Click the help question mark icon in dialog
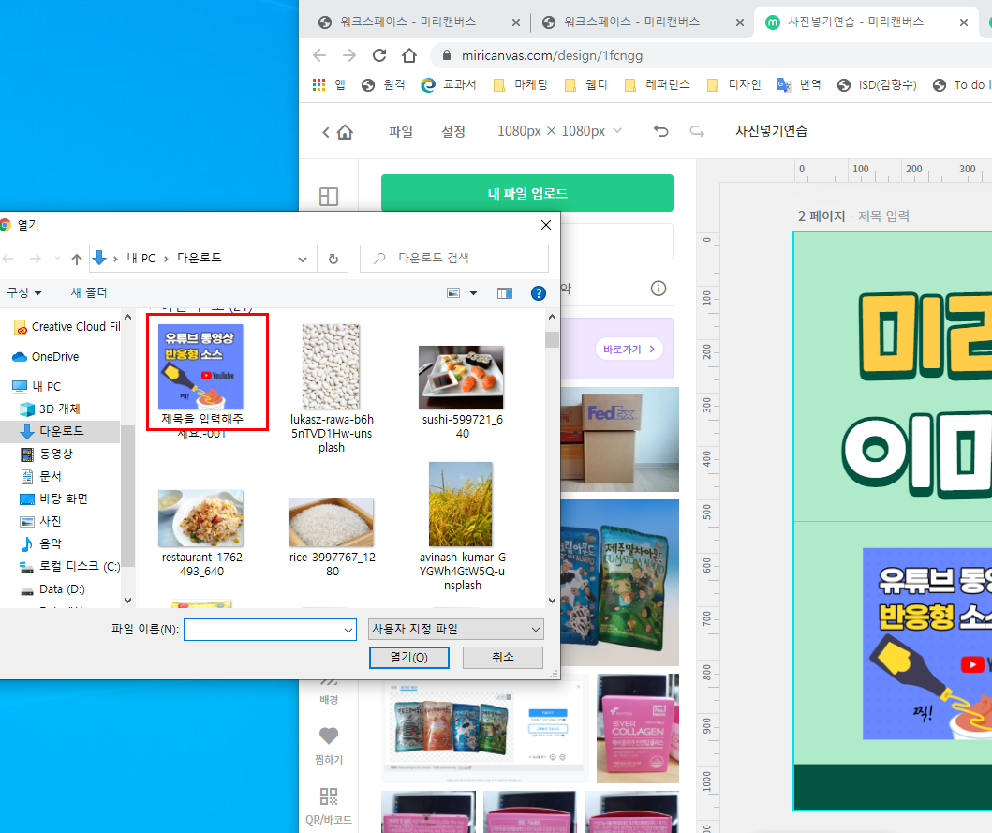Viewport: 992px width, 833px height. click(539, 293)
